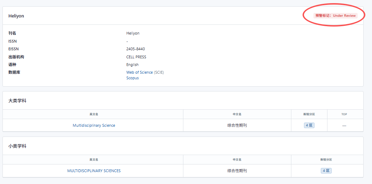The width and height of the screenshot is (372, 184).
Task: Click the 大类学科 section heading
Action: coord(17,101)
